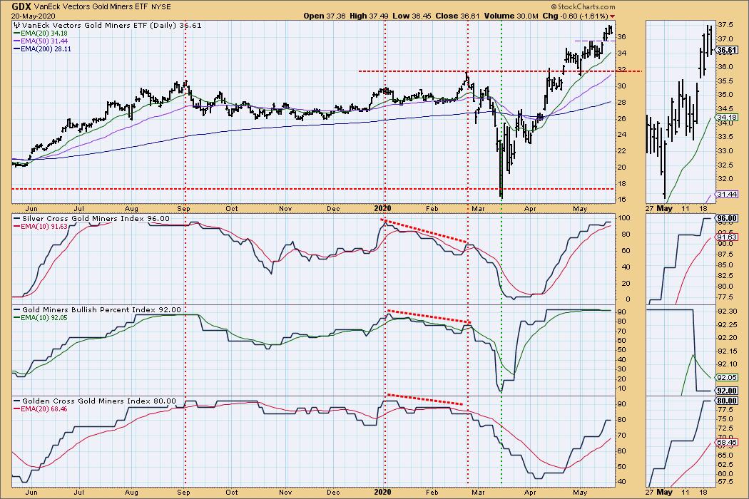Click the 100 label on Silver Cross axis

[x=625, y=218]
